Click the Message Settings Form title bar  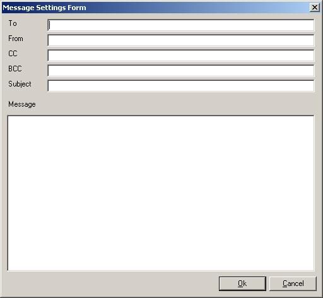pos(156,8)
